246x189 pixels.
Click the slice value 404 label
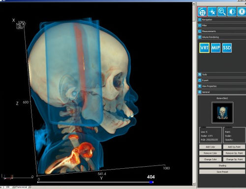[x=151, y=177]
